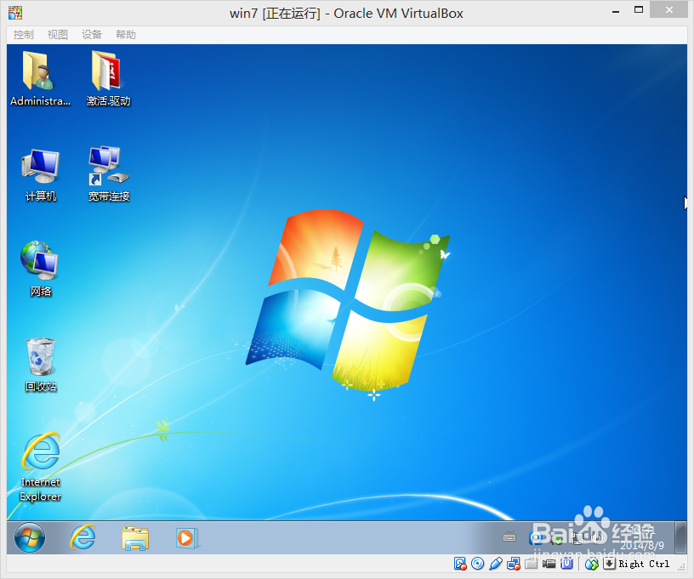Image resolution: width=694 pixels, height=579 pixels.
Task: Open the shared folders status icon
Action: pos(529,564)
